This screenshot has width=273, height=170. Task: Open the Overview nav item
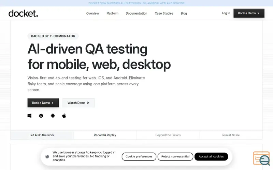point(92,13)
